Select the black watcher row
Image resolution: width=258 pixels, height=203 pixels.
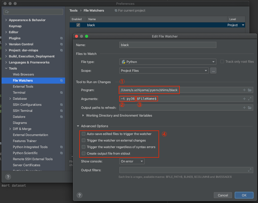(157, 25)
